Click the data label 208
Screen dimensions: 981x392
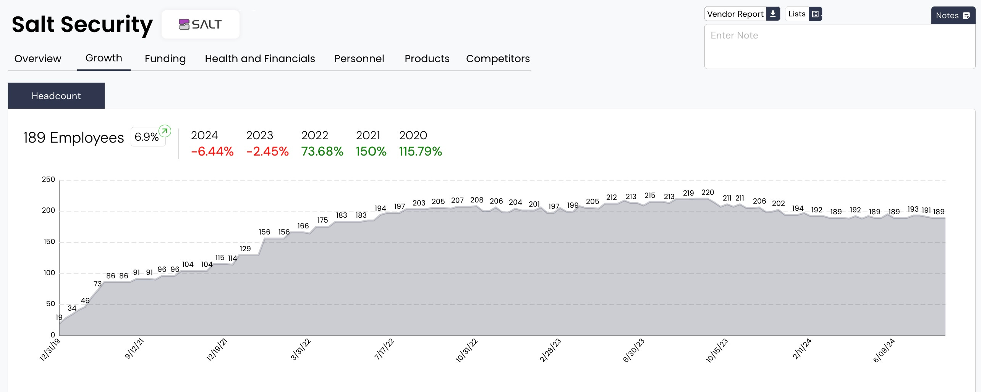coord(477,200)
